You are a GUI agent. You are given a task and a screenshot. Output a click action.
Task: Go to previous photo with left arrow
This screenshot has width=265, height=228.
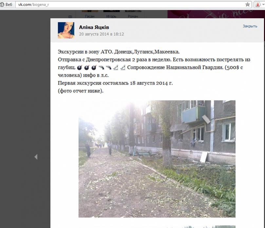[36, 157]
